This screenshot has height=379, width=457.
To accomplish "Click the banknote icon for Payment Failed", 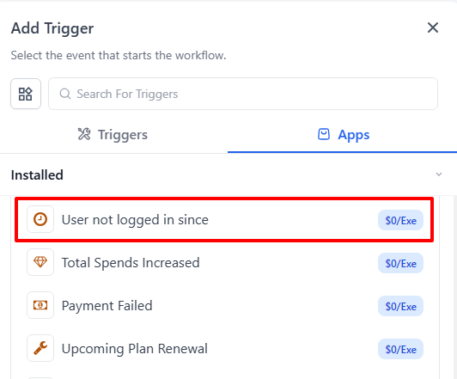I will coord(40,305).
